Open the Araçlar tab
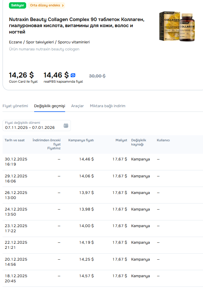 click(78, 106)
